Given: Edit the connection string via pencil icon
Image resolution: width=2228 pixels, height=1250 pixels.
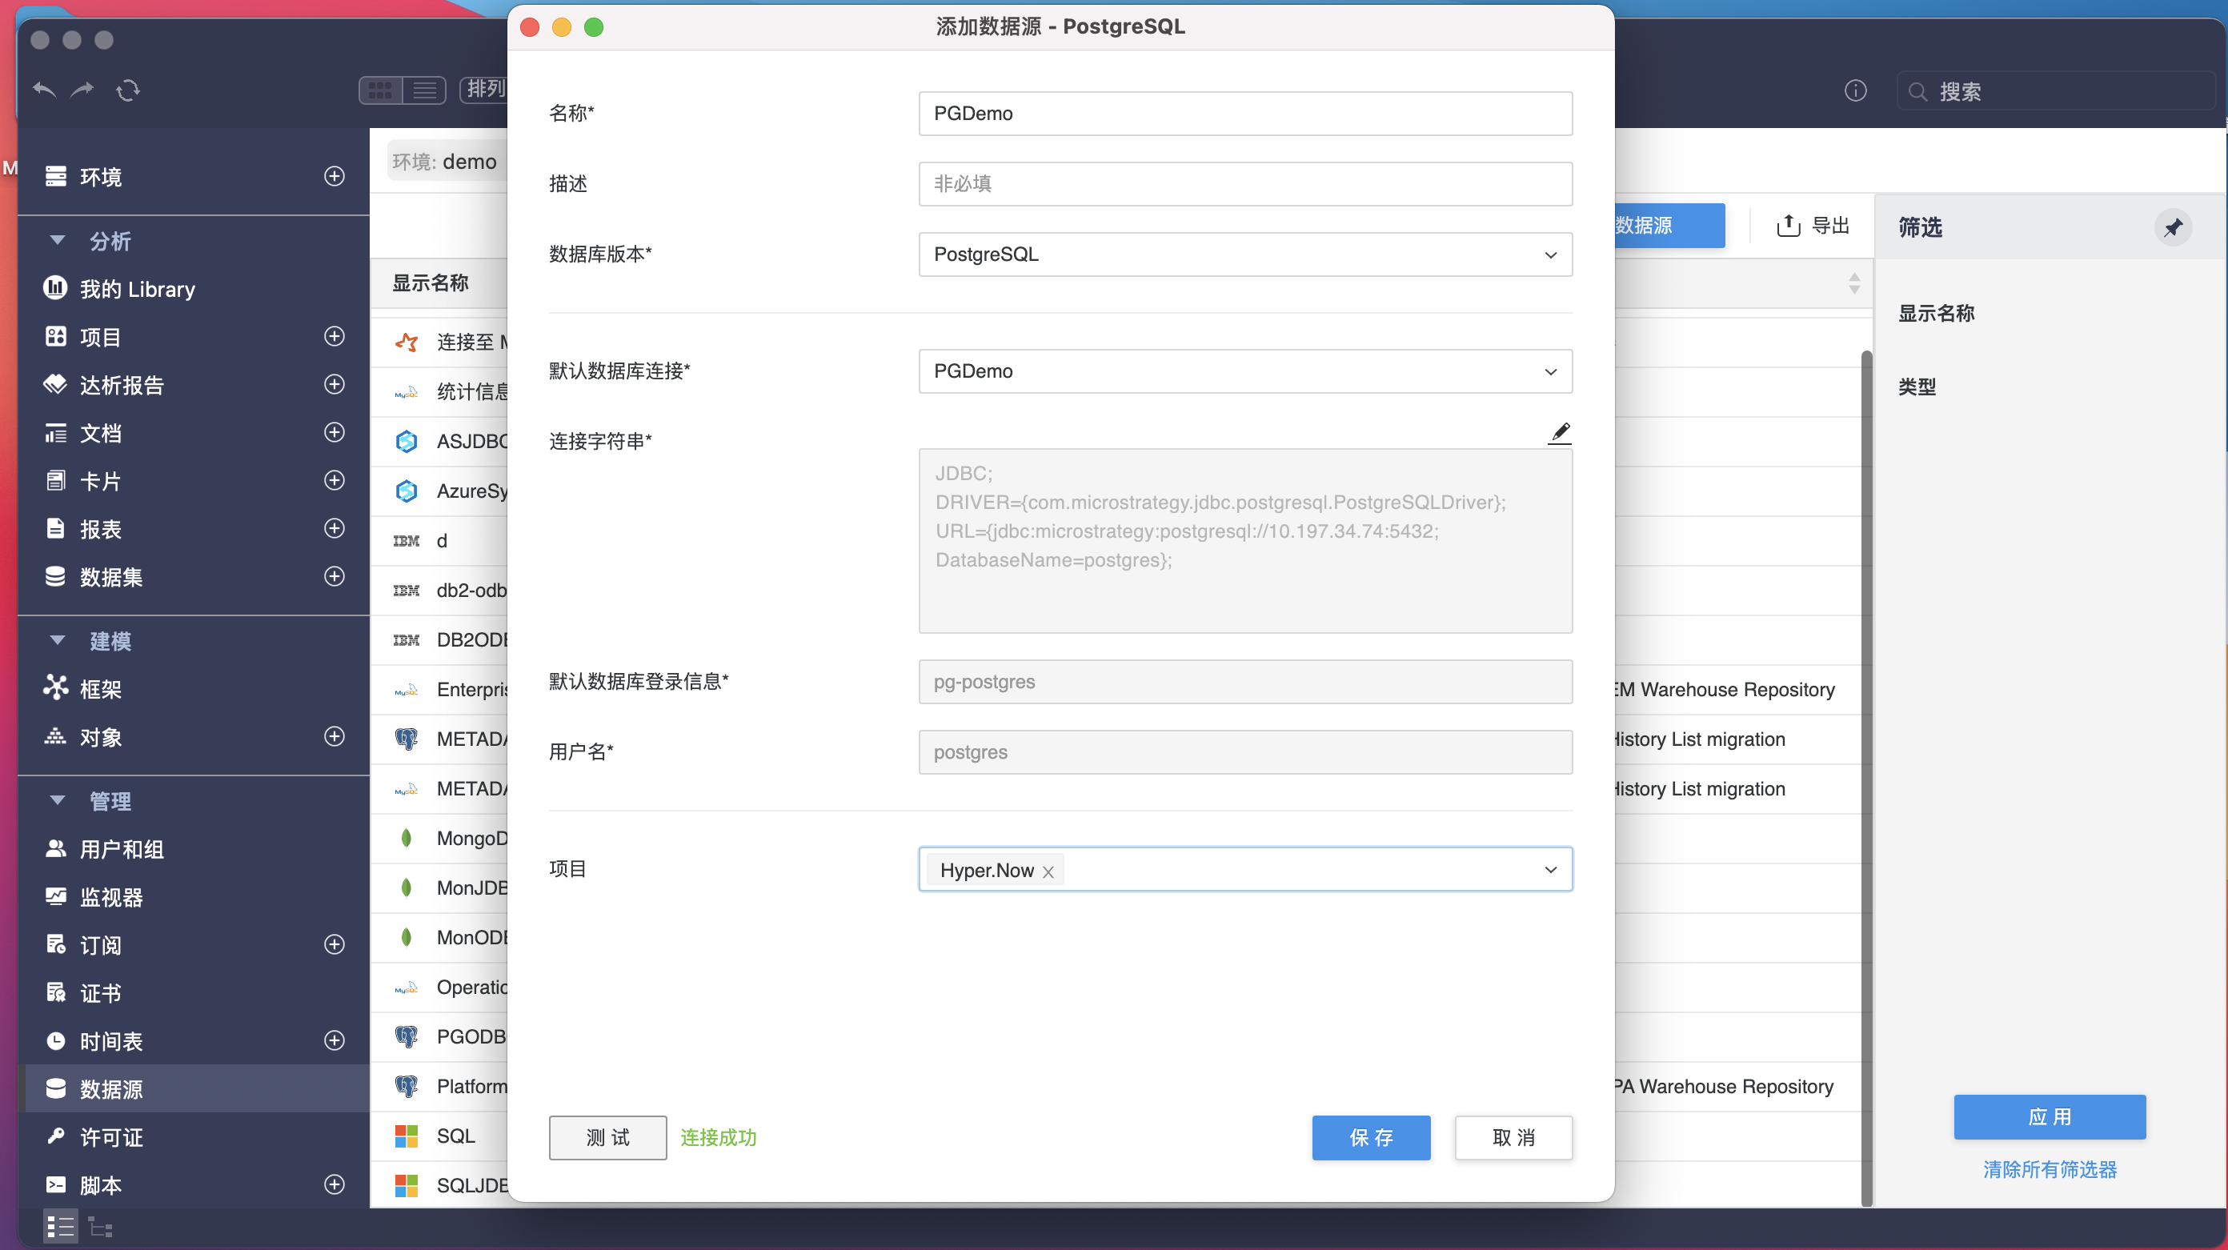Looking at the screenshot, I should [1560, 432].
